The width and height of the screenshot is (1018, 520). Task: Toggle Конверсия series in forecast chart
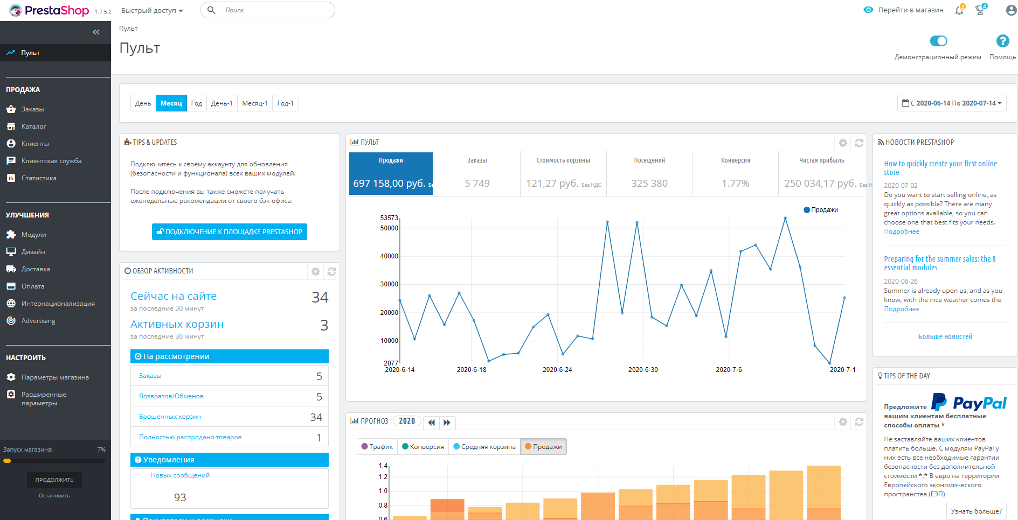click(x=423, y=446)
